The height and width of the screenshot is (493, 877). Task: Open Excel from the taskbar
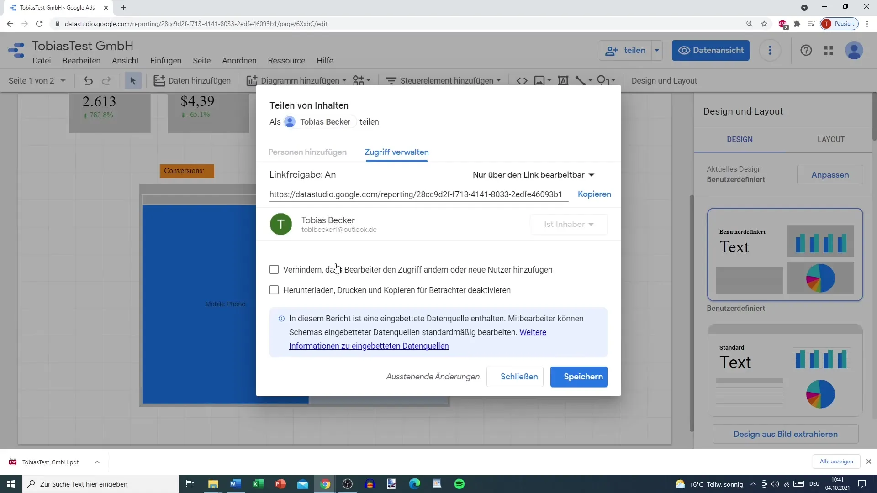click(258, 484)
